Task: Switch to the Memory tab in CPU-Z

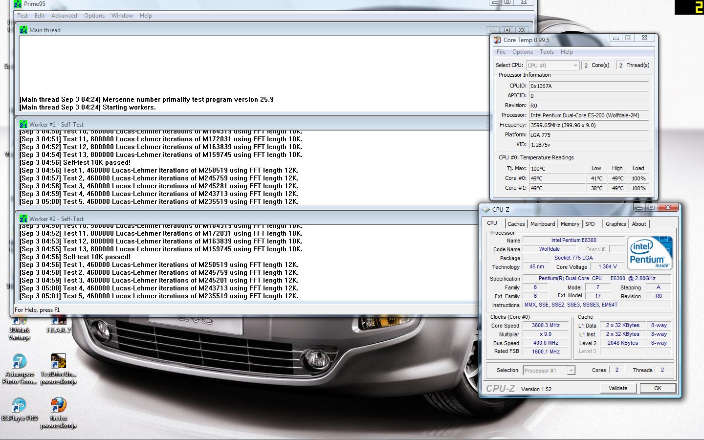Action: tap(570, 224)
